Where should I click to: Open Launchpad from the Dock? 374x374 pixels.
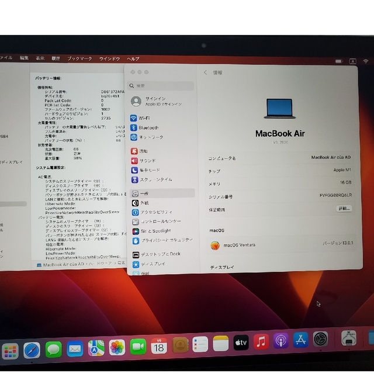pos(11,351)
